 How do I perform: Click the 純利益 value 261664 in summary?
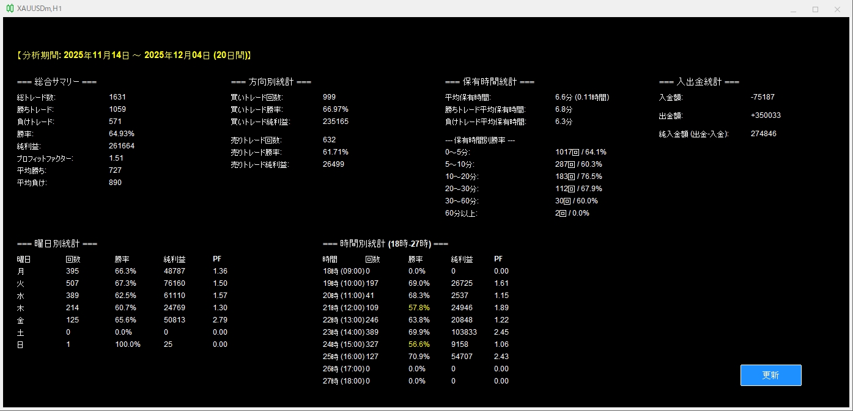click(x=122, y=146)
